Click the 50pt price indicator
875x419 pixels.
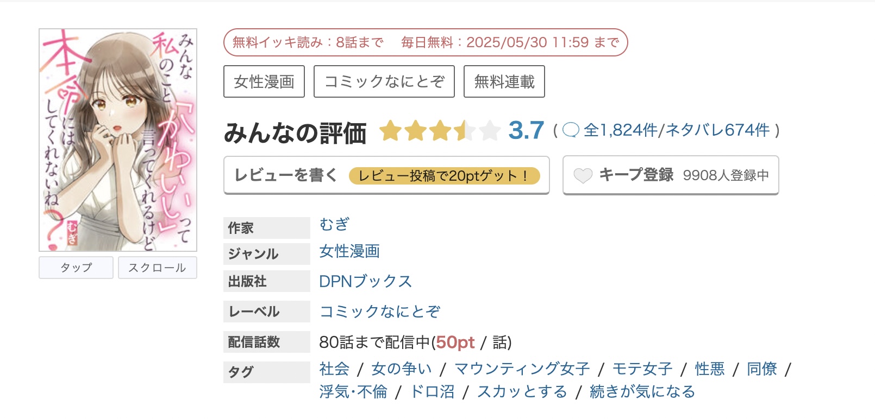pyautogui.click(x=455, y=342)
